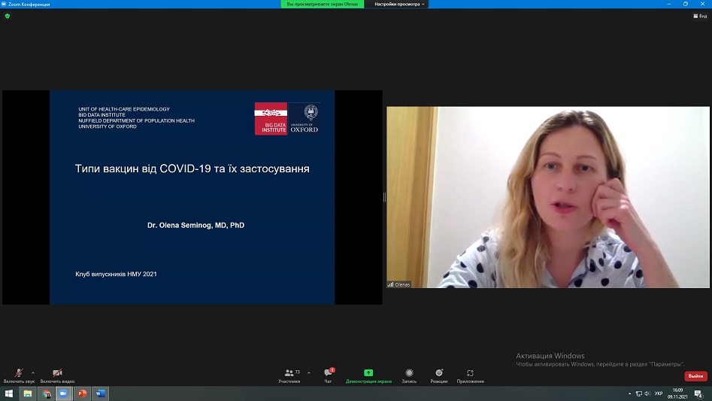This screenshot has height=401, width=712.
Task: Open Настройки просмотра view options dropdown
Action: point(400,4)
